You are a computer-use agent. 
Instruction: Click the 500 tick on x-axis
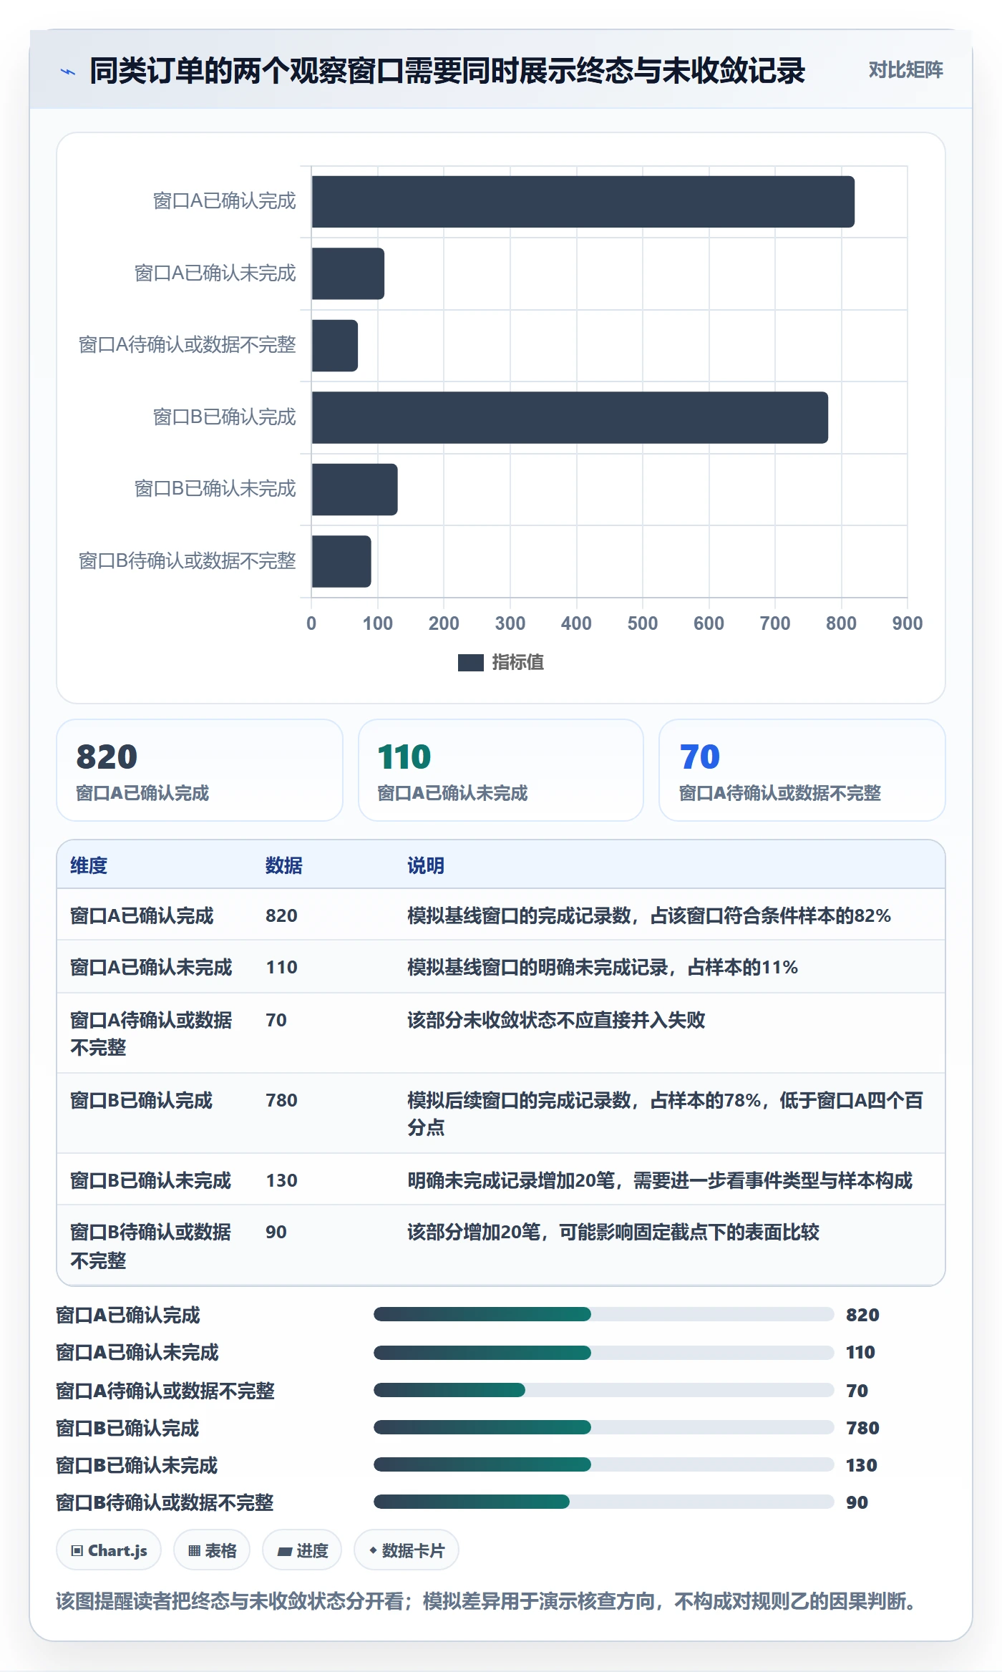coord(643,623)
